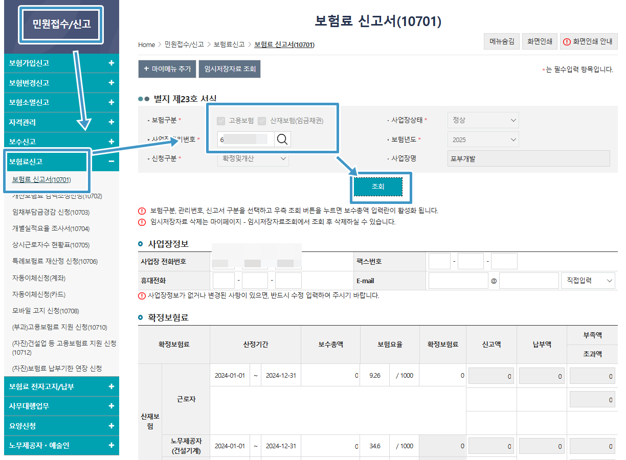This screenshot has width=626, height=460.
Task: Open the 신청구분 dropdown showing 확정및개산
Action: pos(253,158)
